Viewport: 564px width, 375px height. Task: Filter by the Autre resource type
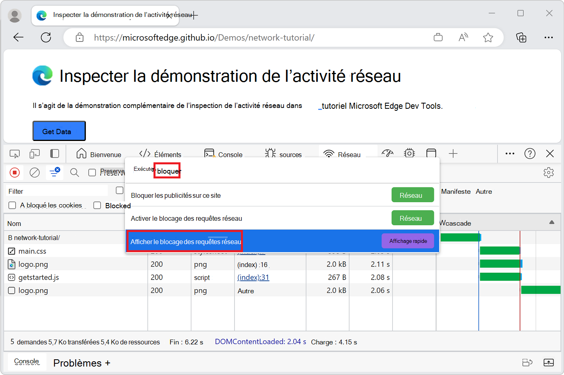coord(484,192)
